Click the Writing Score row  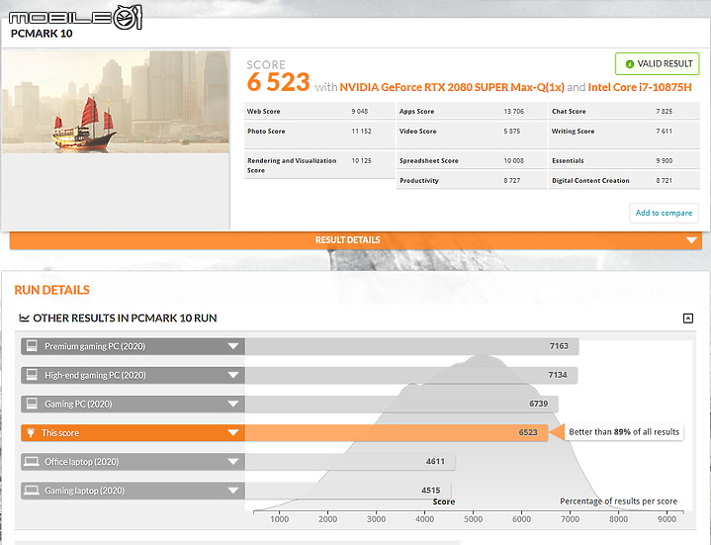624,136
